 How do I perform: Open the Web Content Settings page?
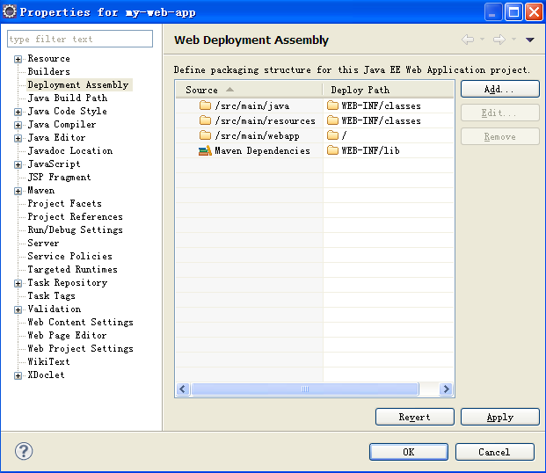[x=80, y=322]
